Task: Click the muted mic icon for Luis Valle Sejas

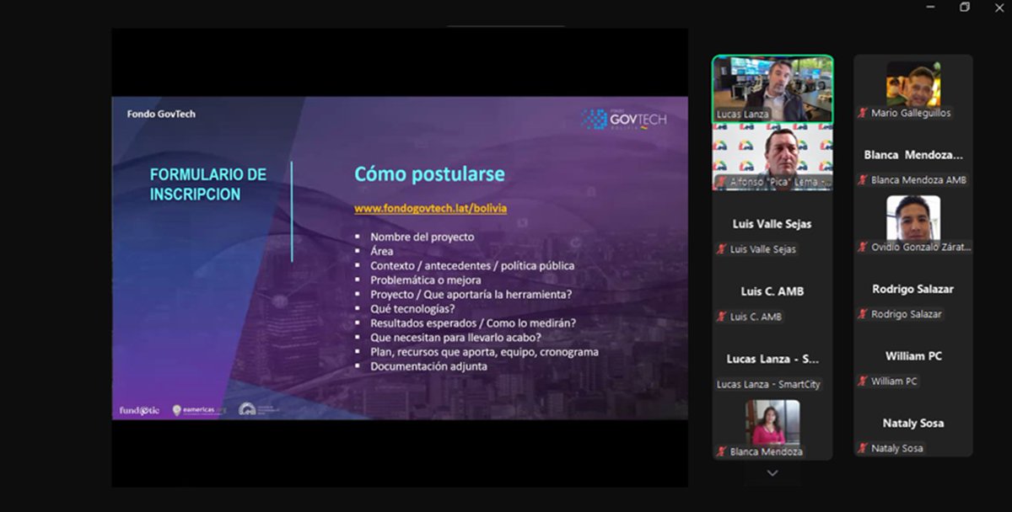Action: click(x=722, y=249)
